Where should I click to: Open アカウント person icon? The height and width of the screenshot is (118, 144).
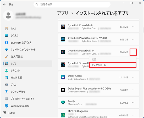(7, 70)
